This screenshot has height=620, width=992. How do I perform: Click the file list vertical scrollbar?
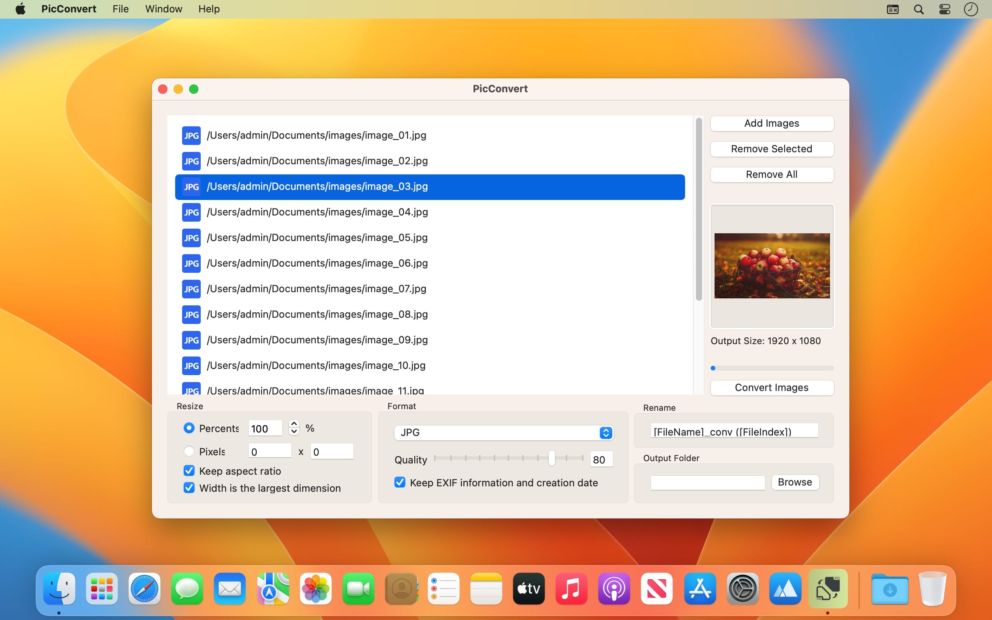[699, 209]
